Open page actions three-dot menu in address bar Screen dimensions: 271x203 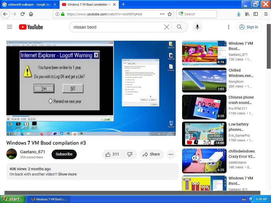(x=162, y=14)
